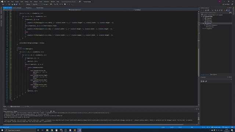Switch to the Team Explorer tab
This screenshot has height=132, width=235.
(213, 74)
